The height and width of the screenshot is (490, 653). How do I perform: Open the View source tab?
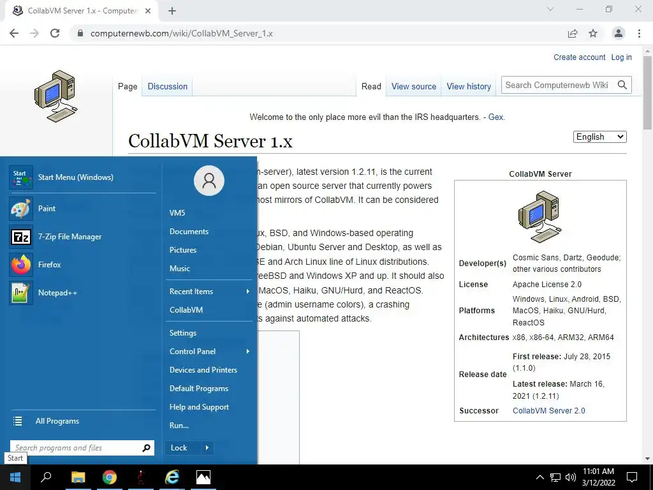(x=413, y=86)
